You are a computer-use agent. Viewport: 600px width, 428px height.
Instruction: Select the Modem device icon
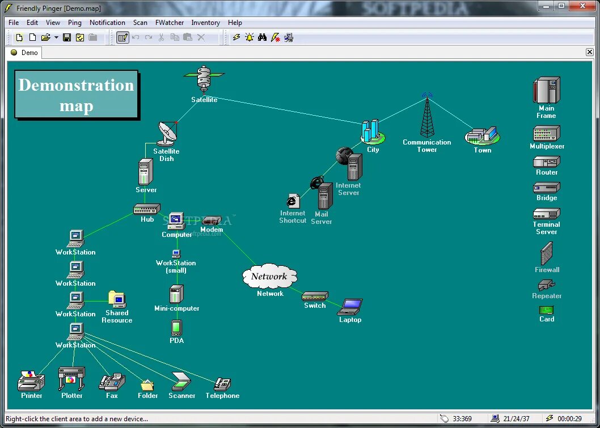coord(212,221)
